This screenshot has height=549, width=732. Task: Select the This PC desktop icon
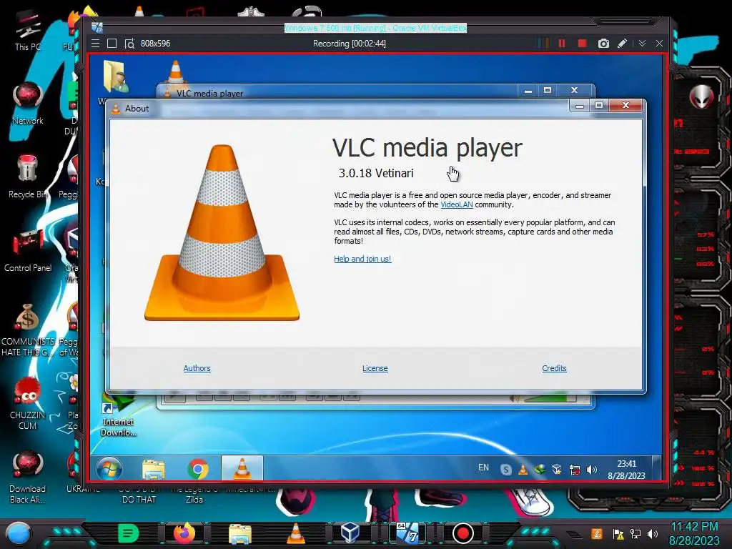28,30
